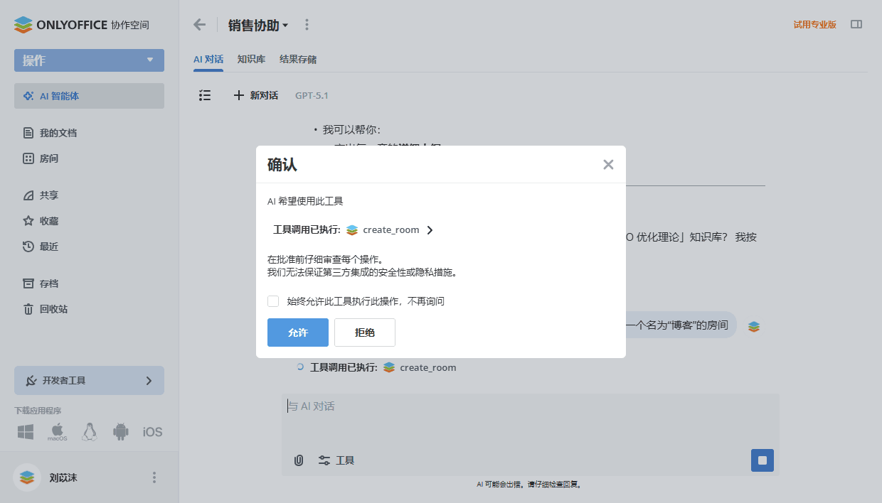Click the Windows app download icon
This screenshot has width=882, height=503.
tap(26, 432)
